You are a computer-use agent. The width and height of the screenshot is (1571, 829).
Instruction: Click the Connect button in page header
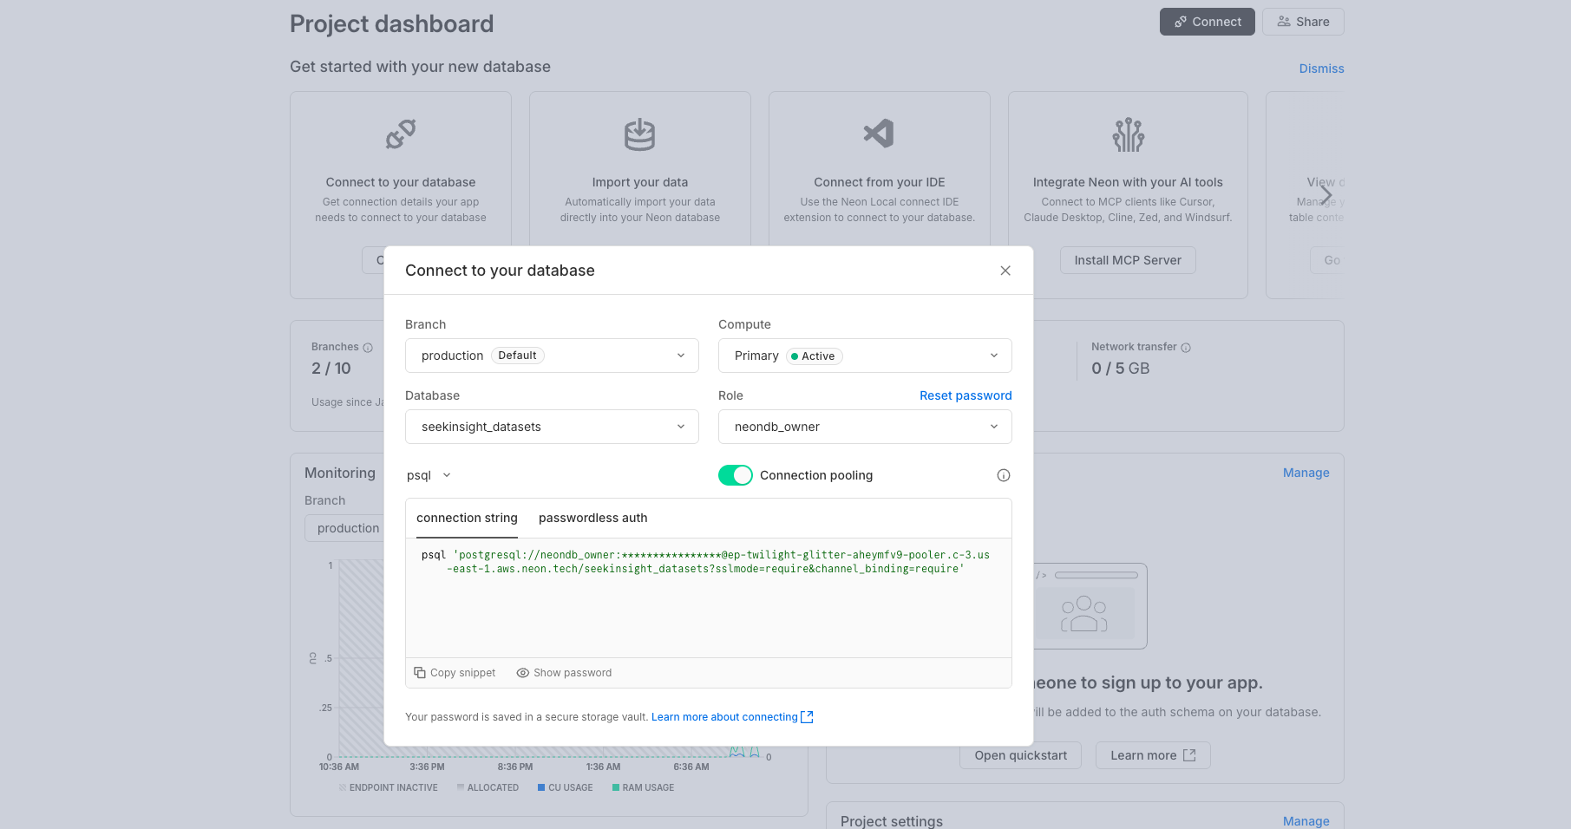pos(1208,22)
